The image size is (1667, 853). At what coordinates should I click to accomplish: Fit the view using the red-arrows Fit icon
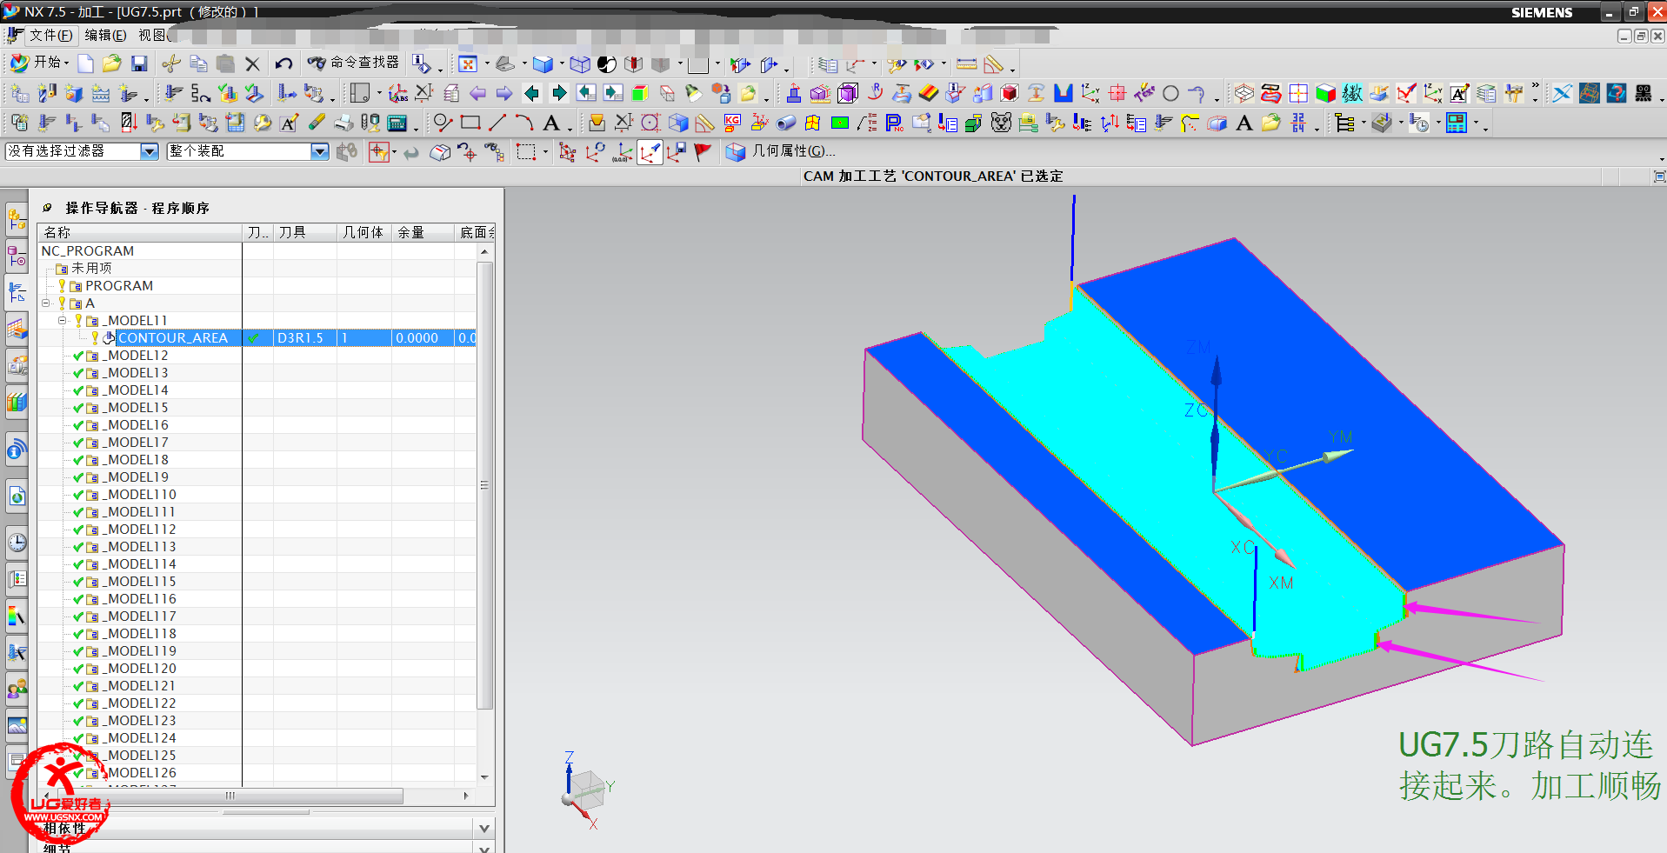pyautogui.click(x=468, y=64)
